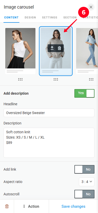This screenshot has height=213, width=98.
Task: Click the Headline input field
Action: pos(49,113)
